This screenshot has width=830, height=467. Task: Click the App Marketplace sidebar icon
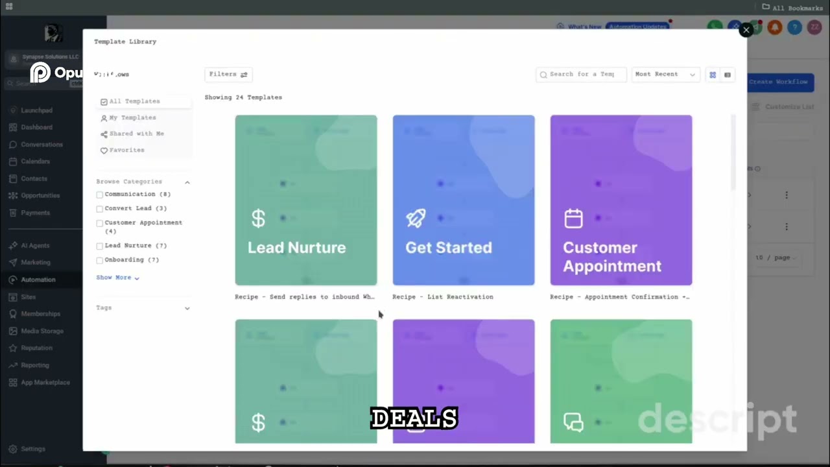click(13, 382)
